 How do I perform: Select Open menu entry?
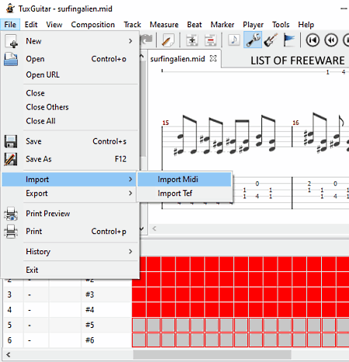[x=70, y=59]
